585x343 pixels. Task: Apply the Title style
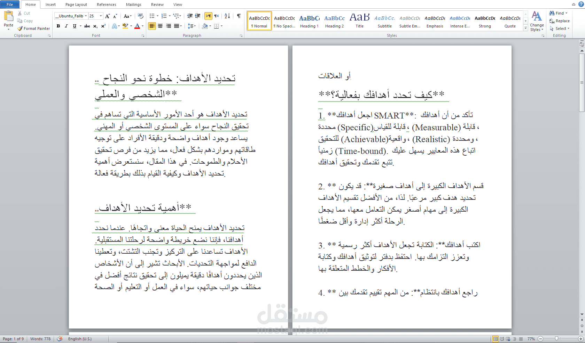(360, 21)
